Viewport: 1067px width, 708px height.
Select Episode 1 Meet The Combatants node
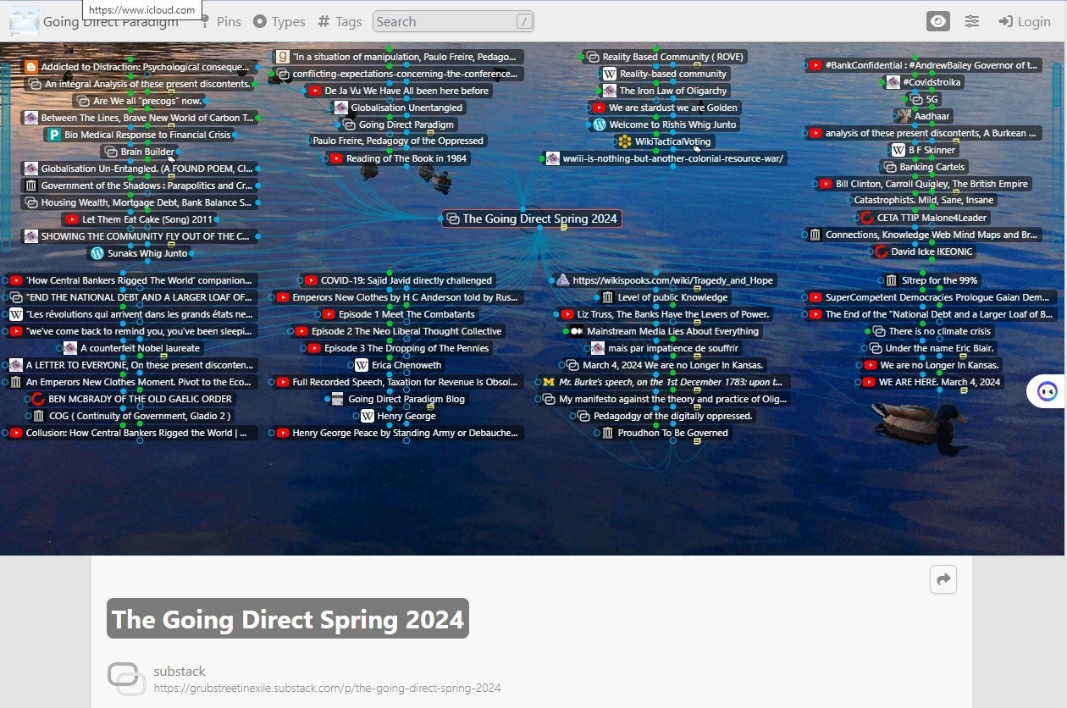[397, 314]
